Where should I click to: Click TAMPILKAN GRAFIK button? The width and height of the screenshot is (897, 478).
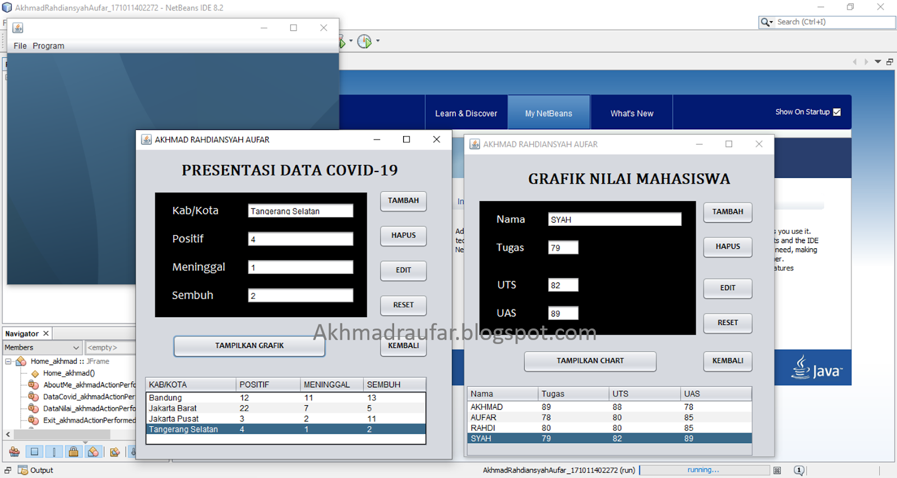tap(249, 346)
